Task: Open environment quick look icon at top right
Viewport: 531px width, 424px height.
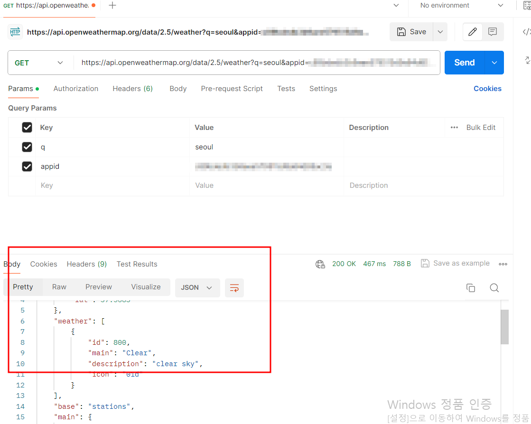Action: [x=527, y=5]
